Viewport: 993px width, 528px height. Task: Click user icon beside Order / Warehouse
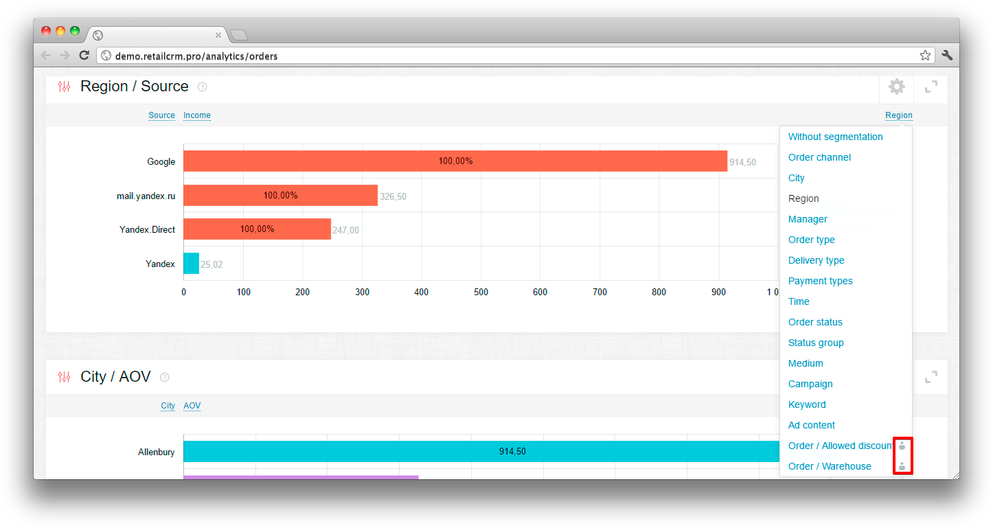[902, 466]
